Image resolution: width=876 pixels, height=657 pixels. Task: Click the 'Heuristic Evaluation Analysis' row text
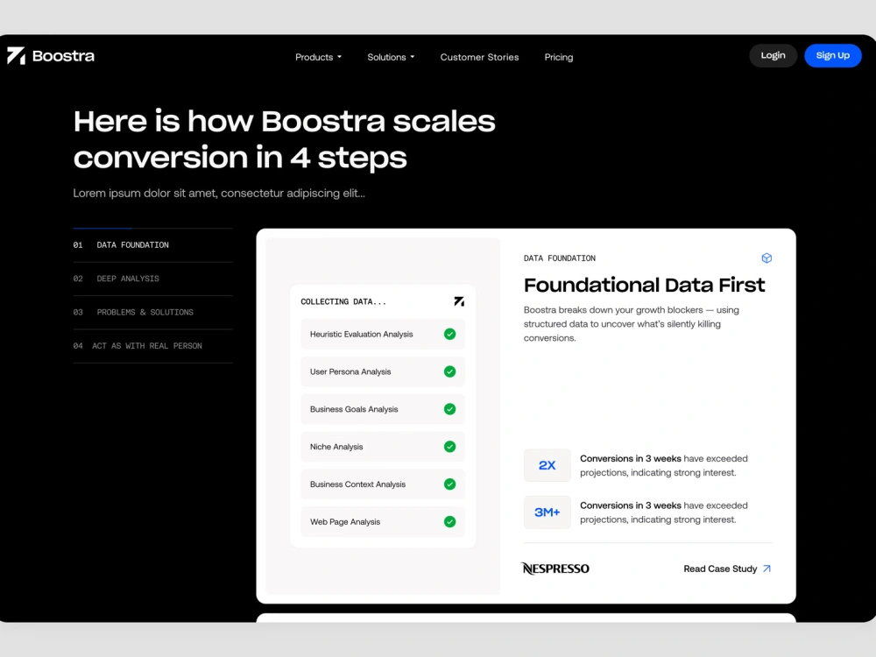pos(362,334)
